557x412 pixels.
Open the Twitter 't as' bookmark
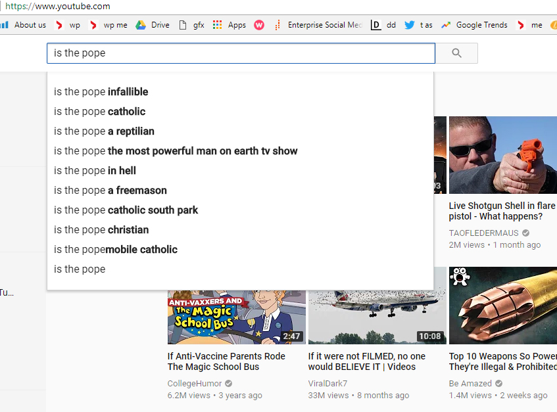click(419, 25)
